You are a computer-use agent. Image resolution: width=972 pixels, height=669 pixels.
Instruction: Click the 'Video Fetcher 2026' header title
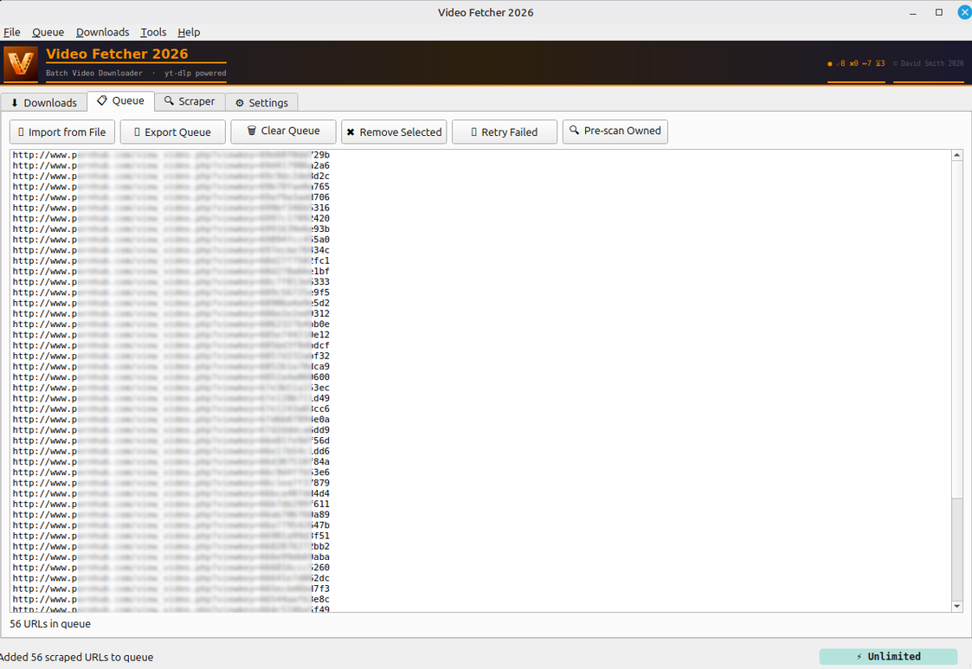pyautogui.click(x=117, y=54)
